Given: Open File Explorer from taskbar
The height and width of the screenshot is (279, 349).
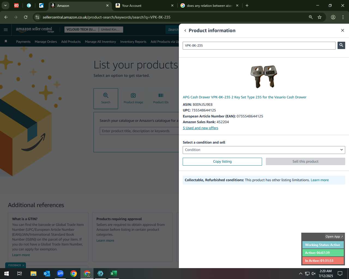Looking at the screenshot, I should tap(33, 274).
